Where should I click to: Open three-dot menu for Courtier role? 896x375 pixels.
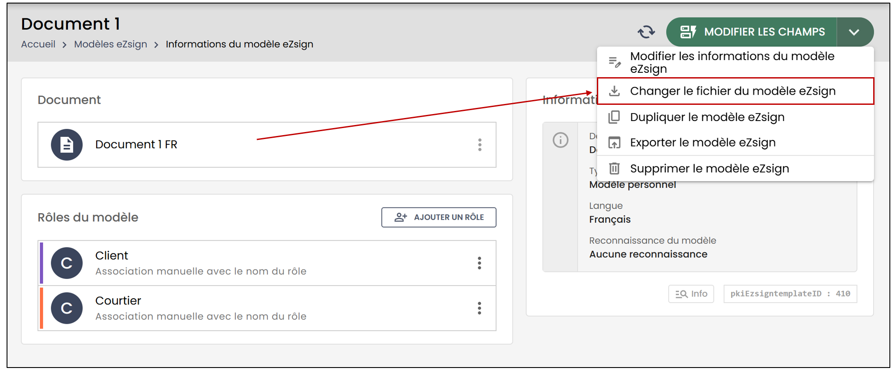click(x=479, y=308)
